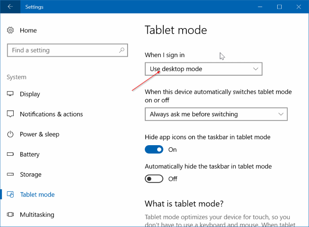Click the What is tablet mode heading
The height and width of the screenshot is (227, 309).
(x=184, y=204)
